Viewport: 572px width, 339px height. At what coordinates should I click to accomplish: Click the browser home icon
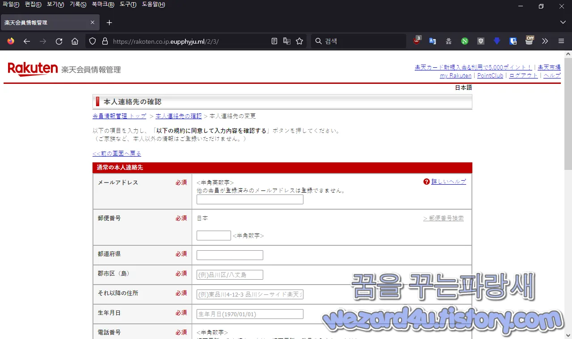tap(75, 41)
